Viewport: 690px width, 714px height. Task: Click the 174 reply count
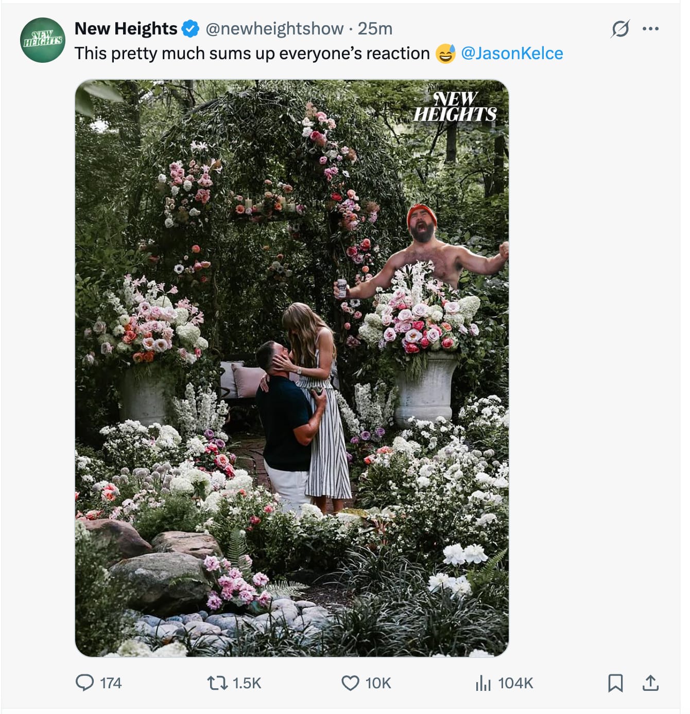click(x=110, y=684)
